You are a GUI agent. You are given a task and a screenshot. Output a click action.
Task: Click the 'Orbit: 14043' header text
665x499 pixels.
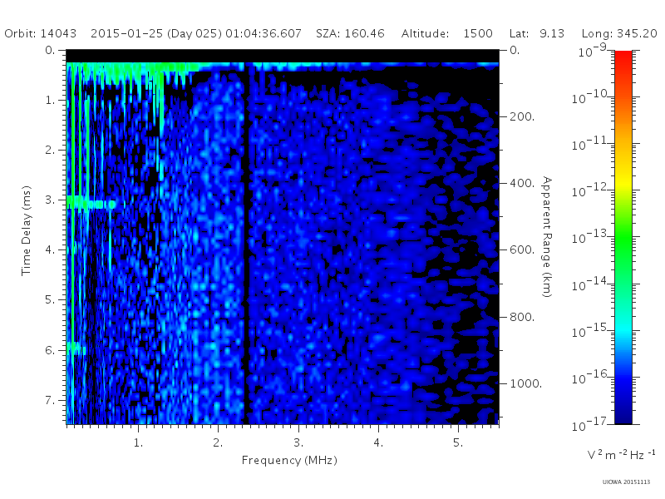(x=40, y=33)
